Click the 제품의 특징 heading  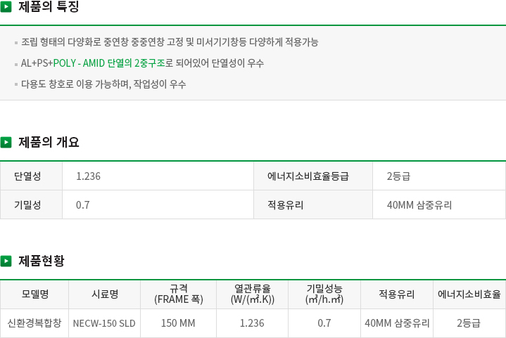pyautogui.click(x=49, y=7)
